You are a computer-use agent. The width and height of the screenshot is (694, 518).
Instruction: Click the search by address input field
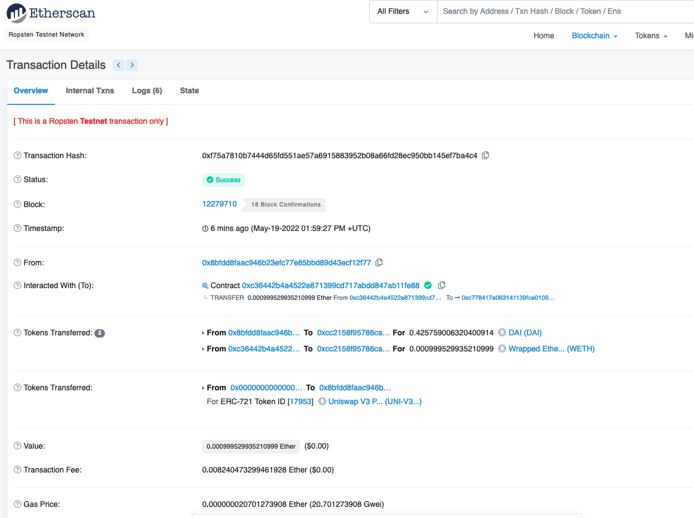pyautogui.click(x=565, y=11)
